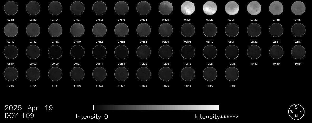Select the 08:01 disk image
312x123 pixels.
(166, 30)
